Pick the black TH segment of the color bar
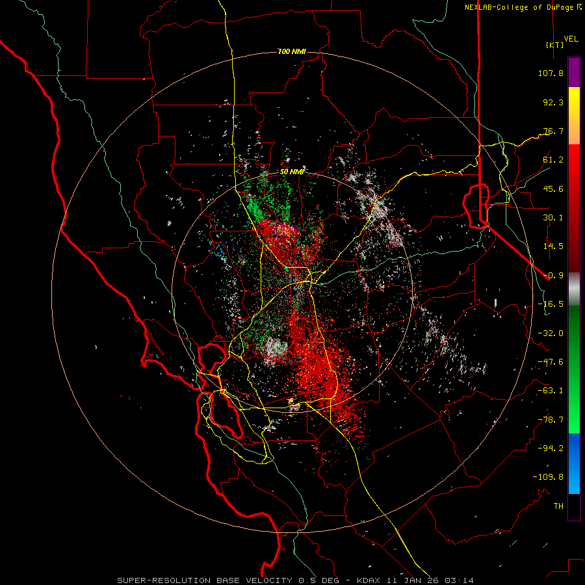The image size is (585, 585). [574, 507]
